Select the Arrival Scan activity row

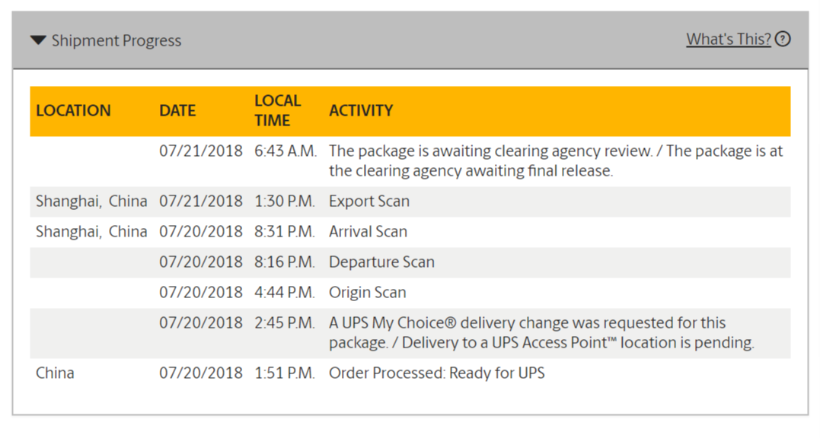[x=410, y=232]
